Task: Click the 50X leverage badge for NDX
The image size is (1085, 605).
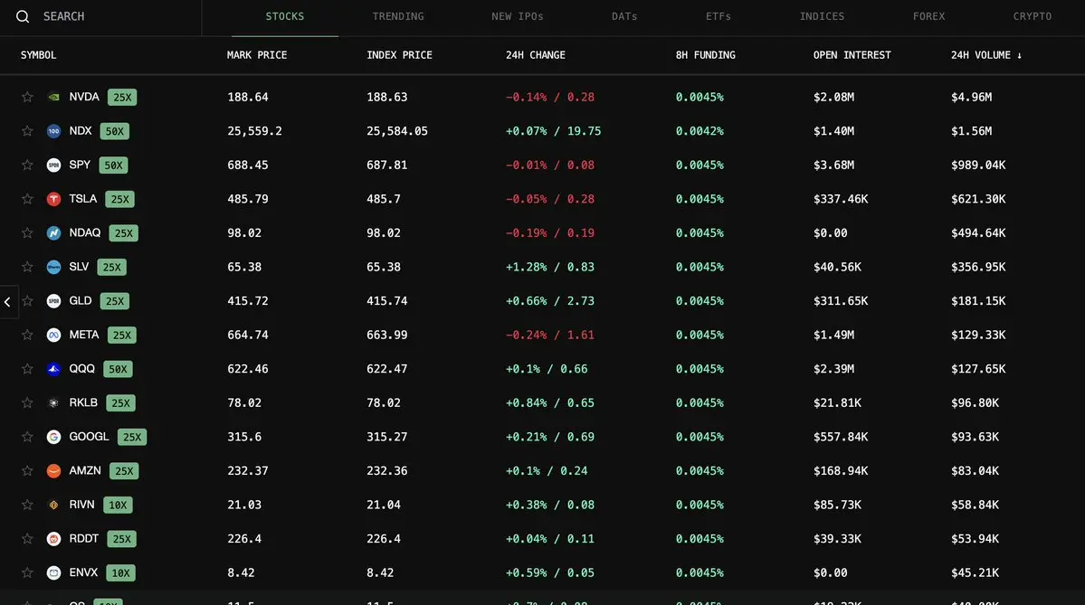Action: tap(114, 131)
